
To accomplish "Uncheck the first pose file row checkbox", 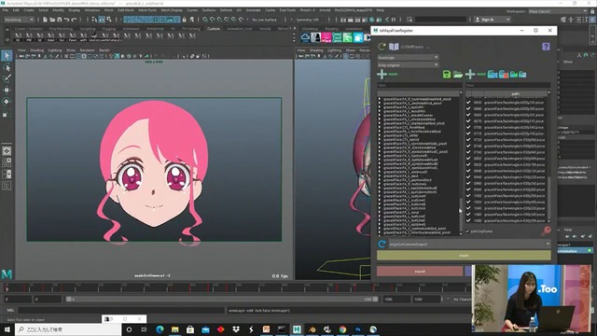I will coord(468,103).
